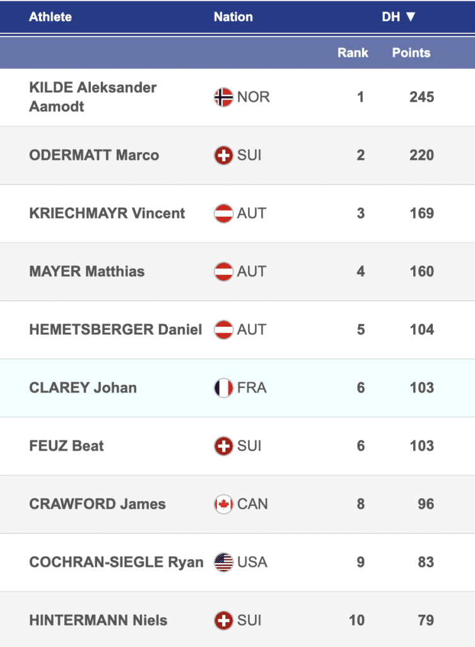Viewport: 475px width, 647px height.
Task: Select CLAREY Johan highlighted row name
Action: point(83,388)
